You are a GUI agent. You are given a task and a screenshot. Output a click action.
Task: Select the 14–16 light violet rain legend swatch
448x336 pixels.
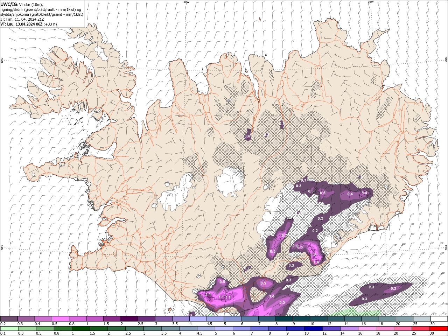pos(349,329)
